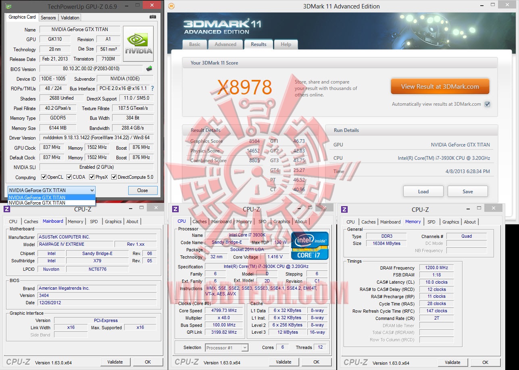Select the Results tab in 3DMark 11
Viewport: 519px width, 370px height.
point(258,44)
